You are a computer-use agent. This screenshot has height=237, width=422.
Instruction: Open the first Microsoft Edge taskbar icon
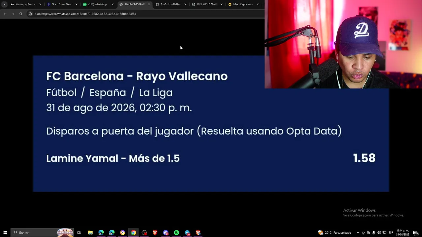pos(101,233)
